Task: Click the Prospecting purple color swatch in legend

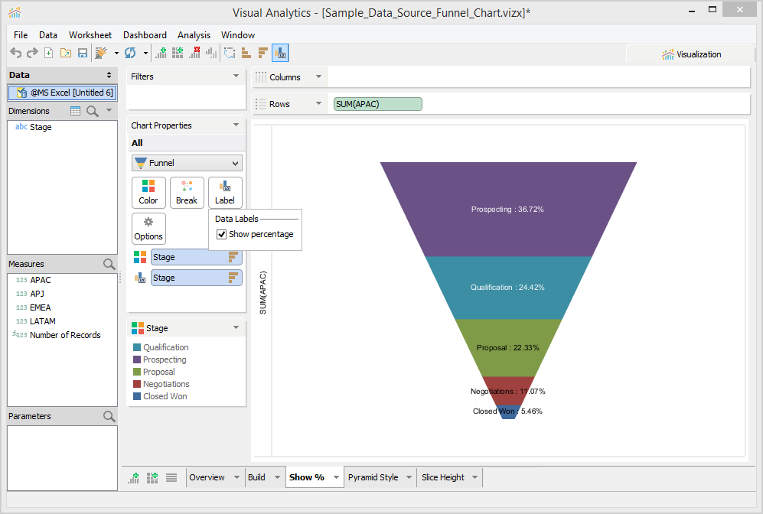Action: (x=137, y=359)
